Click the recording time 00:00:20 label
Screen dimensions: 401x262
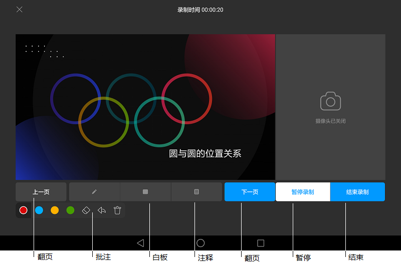pyautogui.click(x=200, y=10)
